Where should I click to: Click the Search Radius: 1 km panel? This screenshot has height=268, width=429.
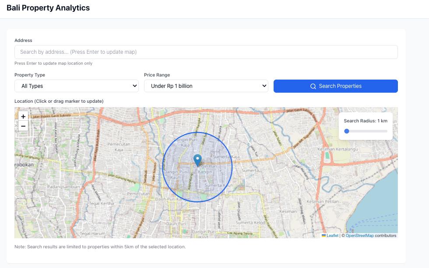point(366,125)
